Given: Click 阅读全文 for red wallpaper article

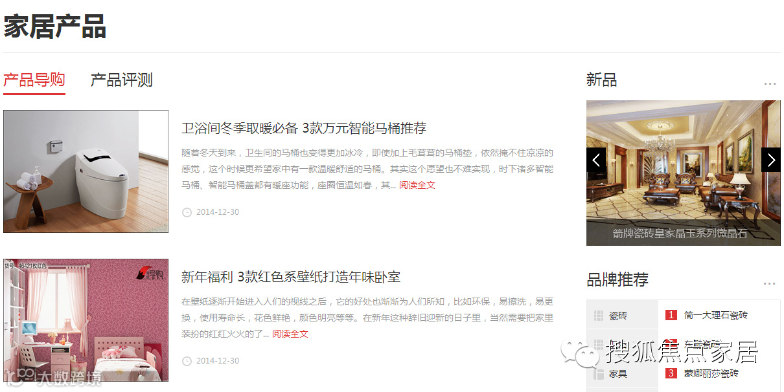Looking at the screenshot, I should tap(290, 334).
